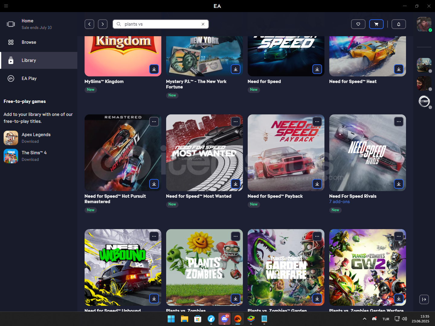Open Need for Speed Payback cover art
This screenshot has height=326, width=435.
click(x=286, y=153)
